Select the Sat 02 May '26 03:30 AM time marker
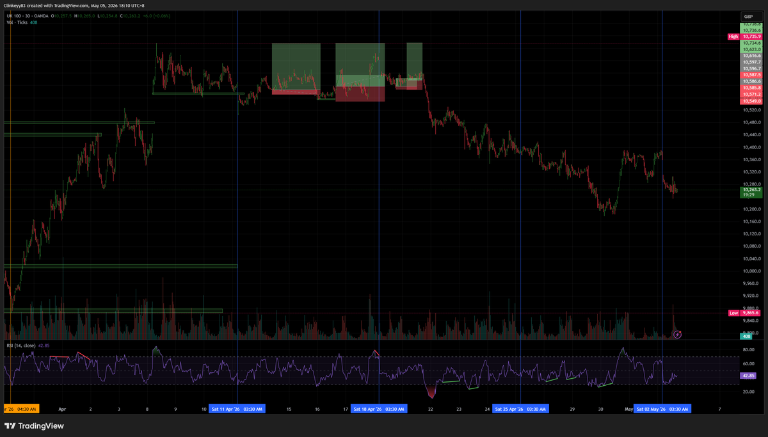The image size is (768, 437). (x=662, y=409)
